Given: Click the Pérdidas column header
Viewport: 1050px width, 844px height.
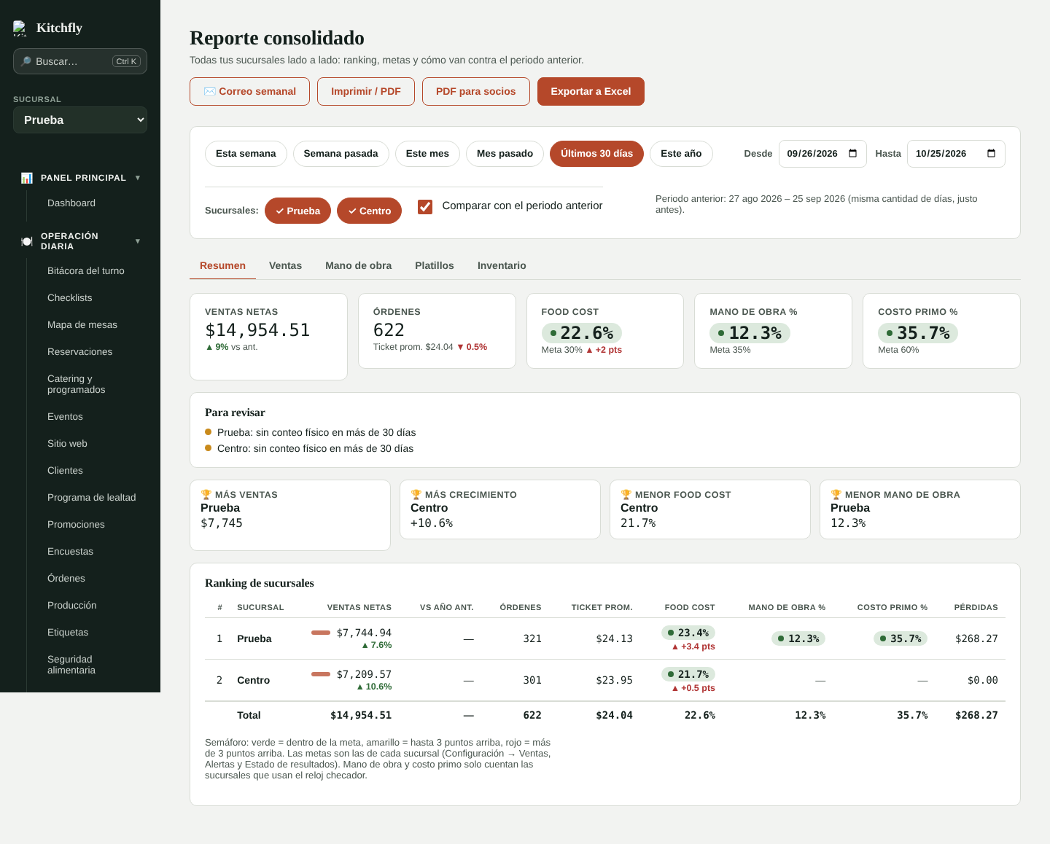Looking at the screenshot, I should point(976,607).
